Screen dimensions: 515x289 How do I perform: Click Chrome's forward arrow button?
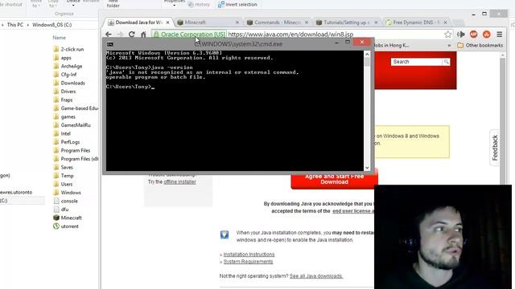pos(120,34)
